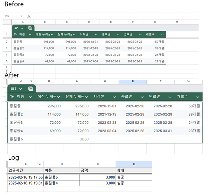This screenshot has height=194, width=222.
Task: Open the 표1 table name dropdown in After sheet
Action: point(20,89)
